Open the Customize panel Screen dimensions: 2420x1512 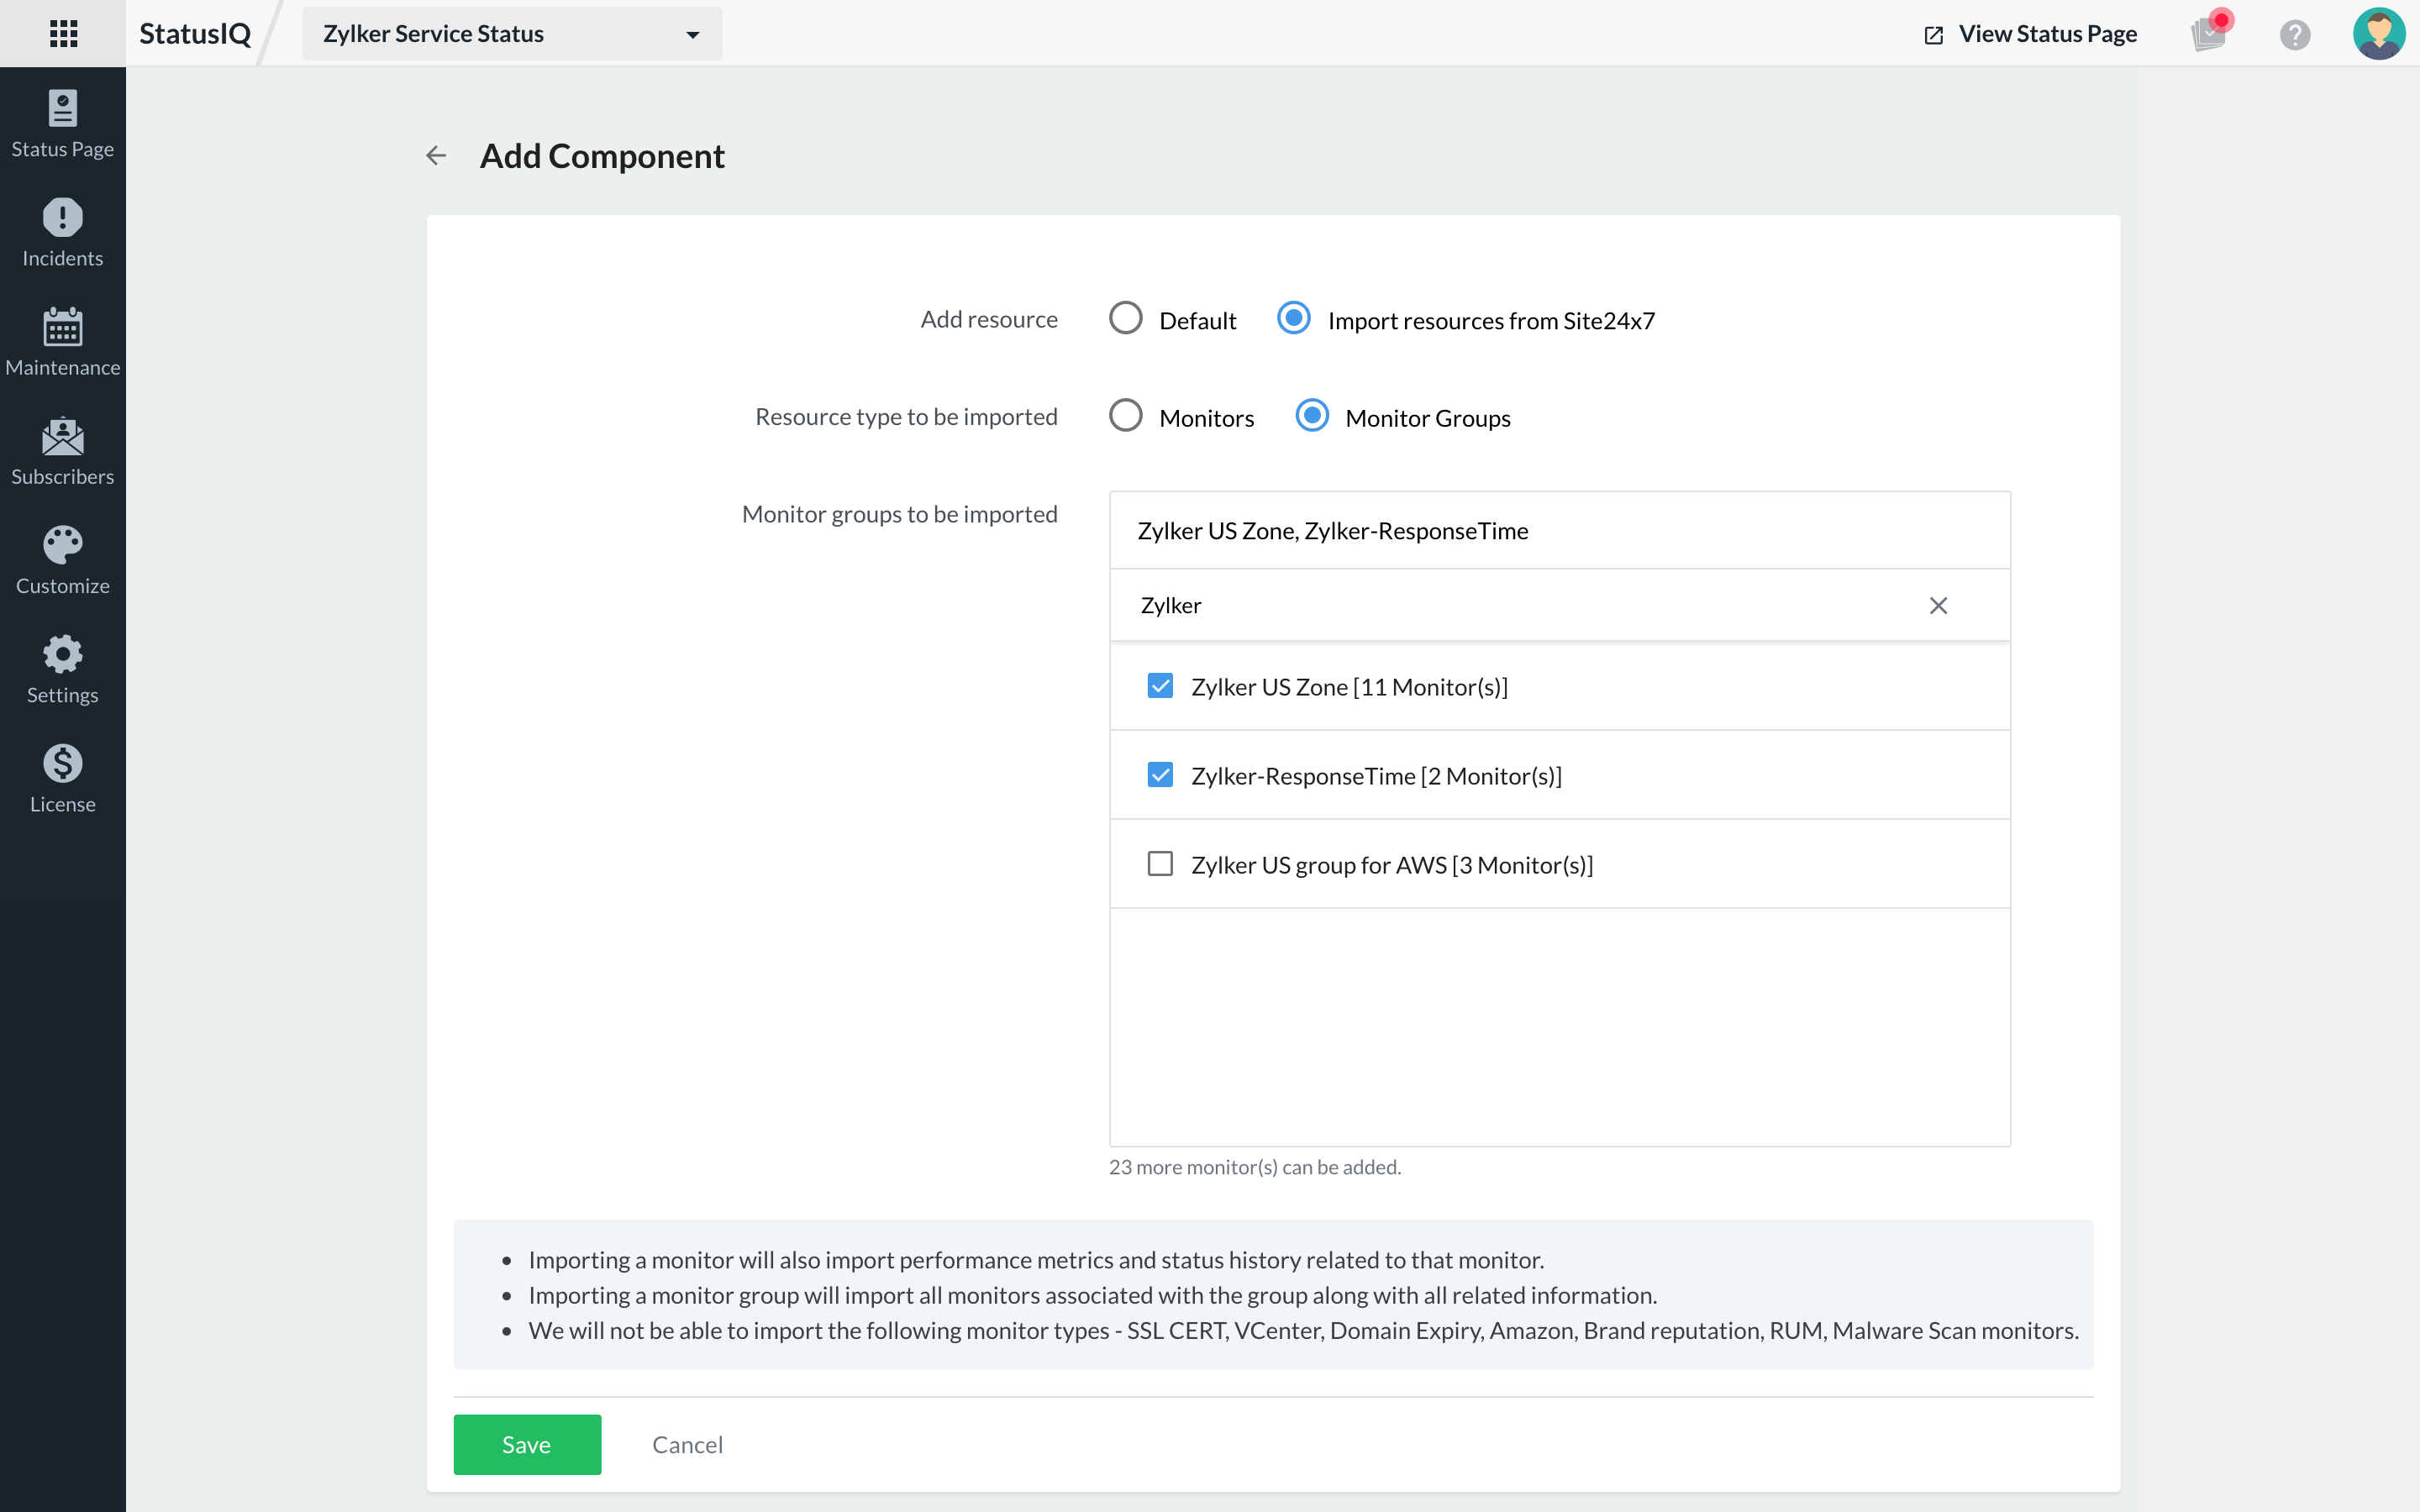(x=62, y=561)
